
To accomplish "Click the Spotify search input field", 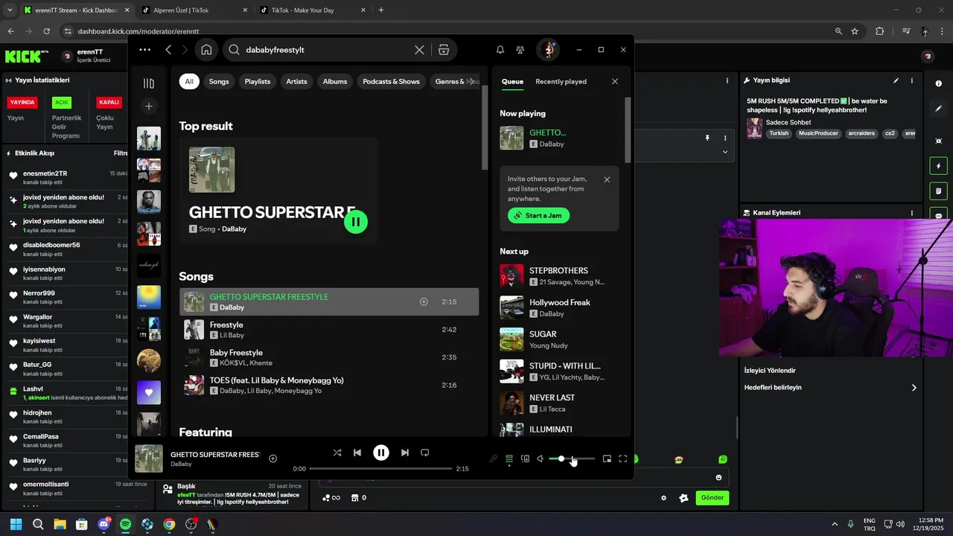I will pos(326,50).
